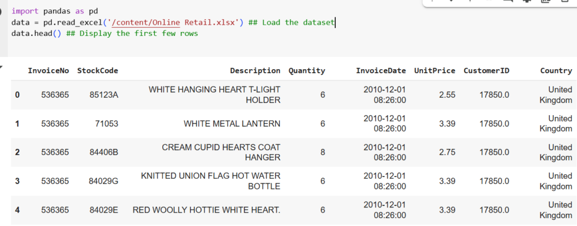Click InvoiceNo 536365 in row 4
This screenshot has height=226, width=577.
click(55, 210)
